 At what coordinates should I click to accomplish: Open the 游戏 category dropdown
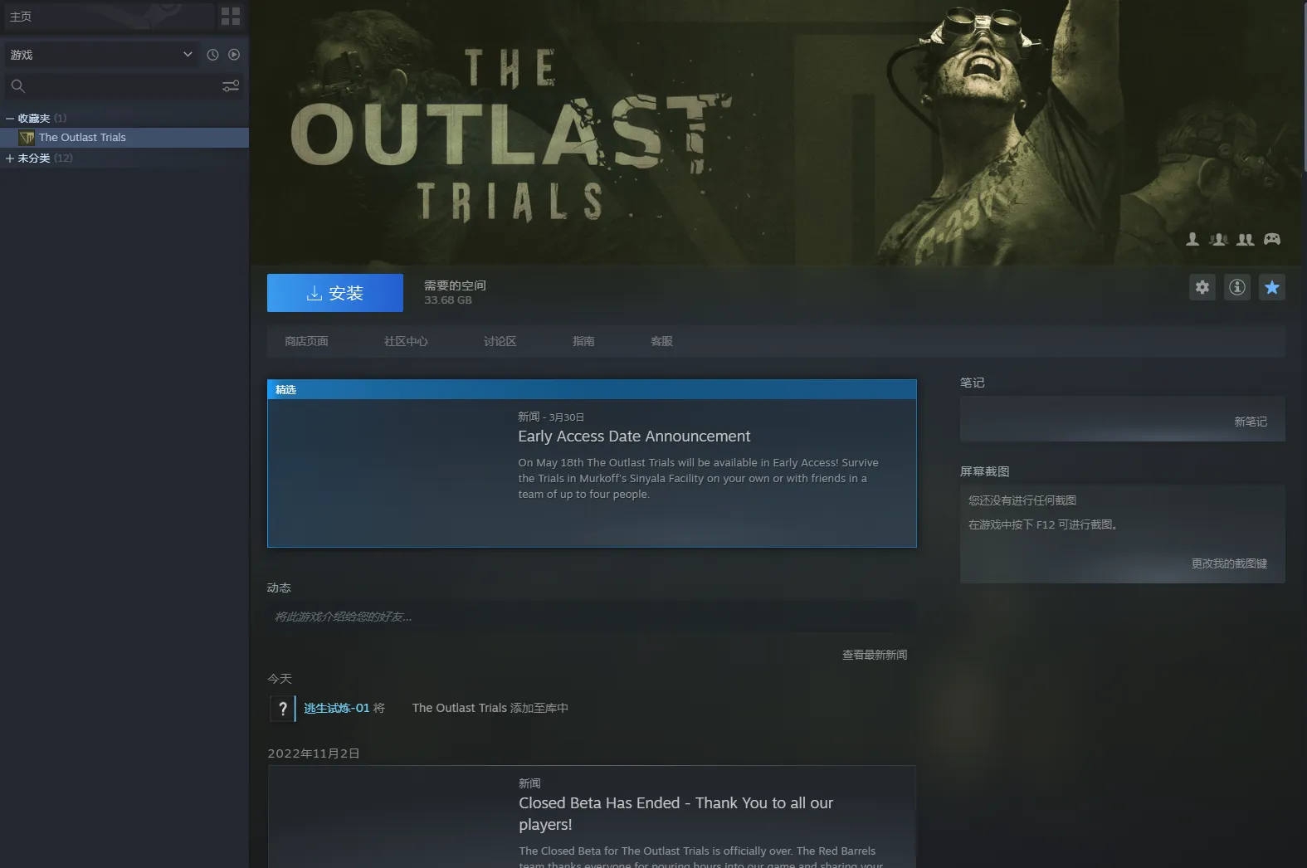point(188,55)
